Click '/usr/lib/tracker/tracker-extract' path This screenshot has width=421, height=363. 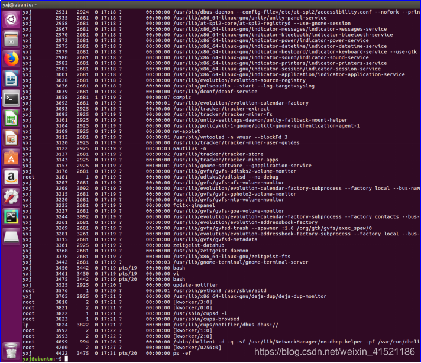pyautogui.click(x=221, y=109)
